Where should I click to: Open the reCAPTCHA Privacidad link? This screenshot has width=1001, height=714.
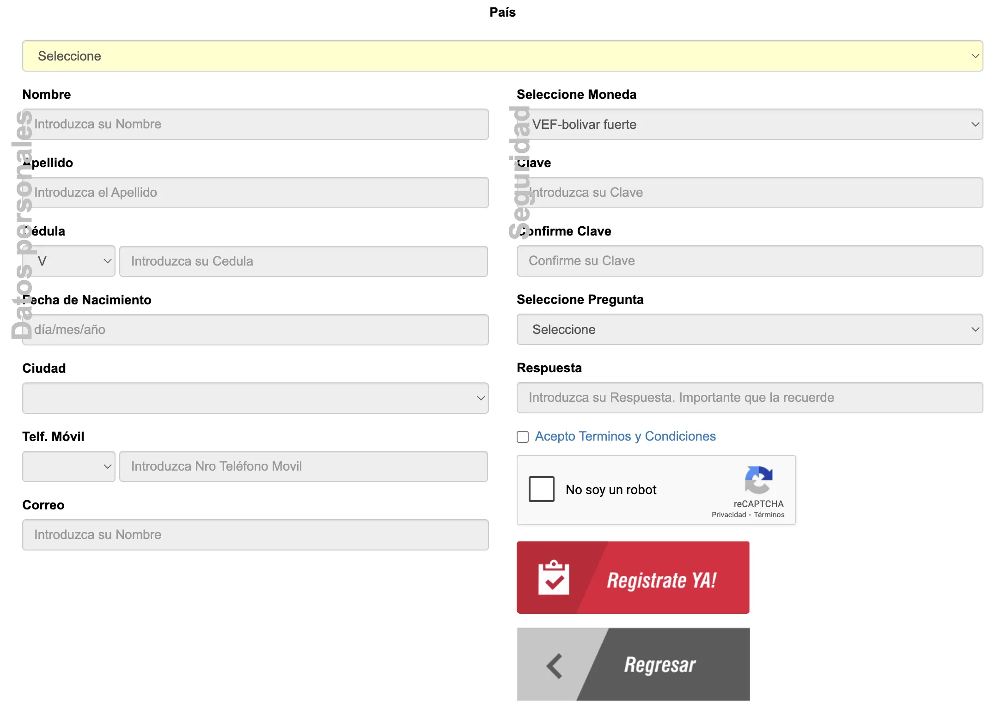pos(728,514)
